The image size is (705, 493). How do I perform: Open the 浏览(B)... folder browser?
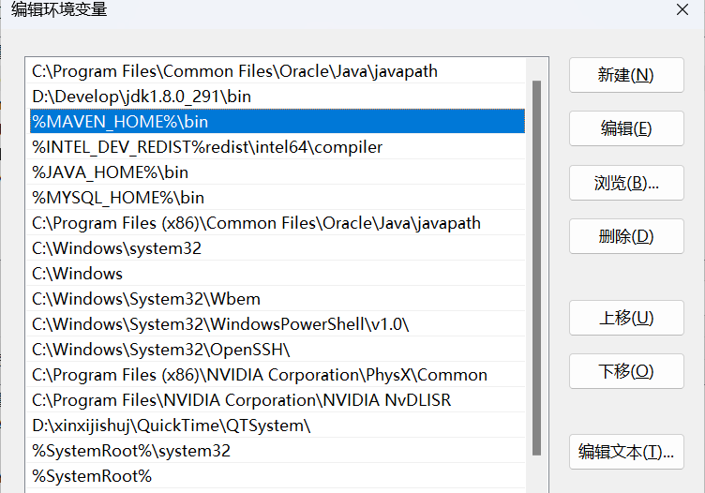pyautogui.click(x=625, y=184)
